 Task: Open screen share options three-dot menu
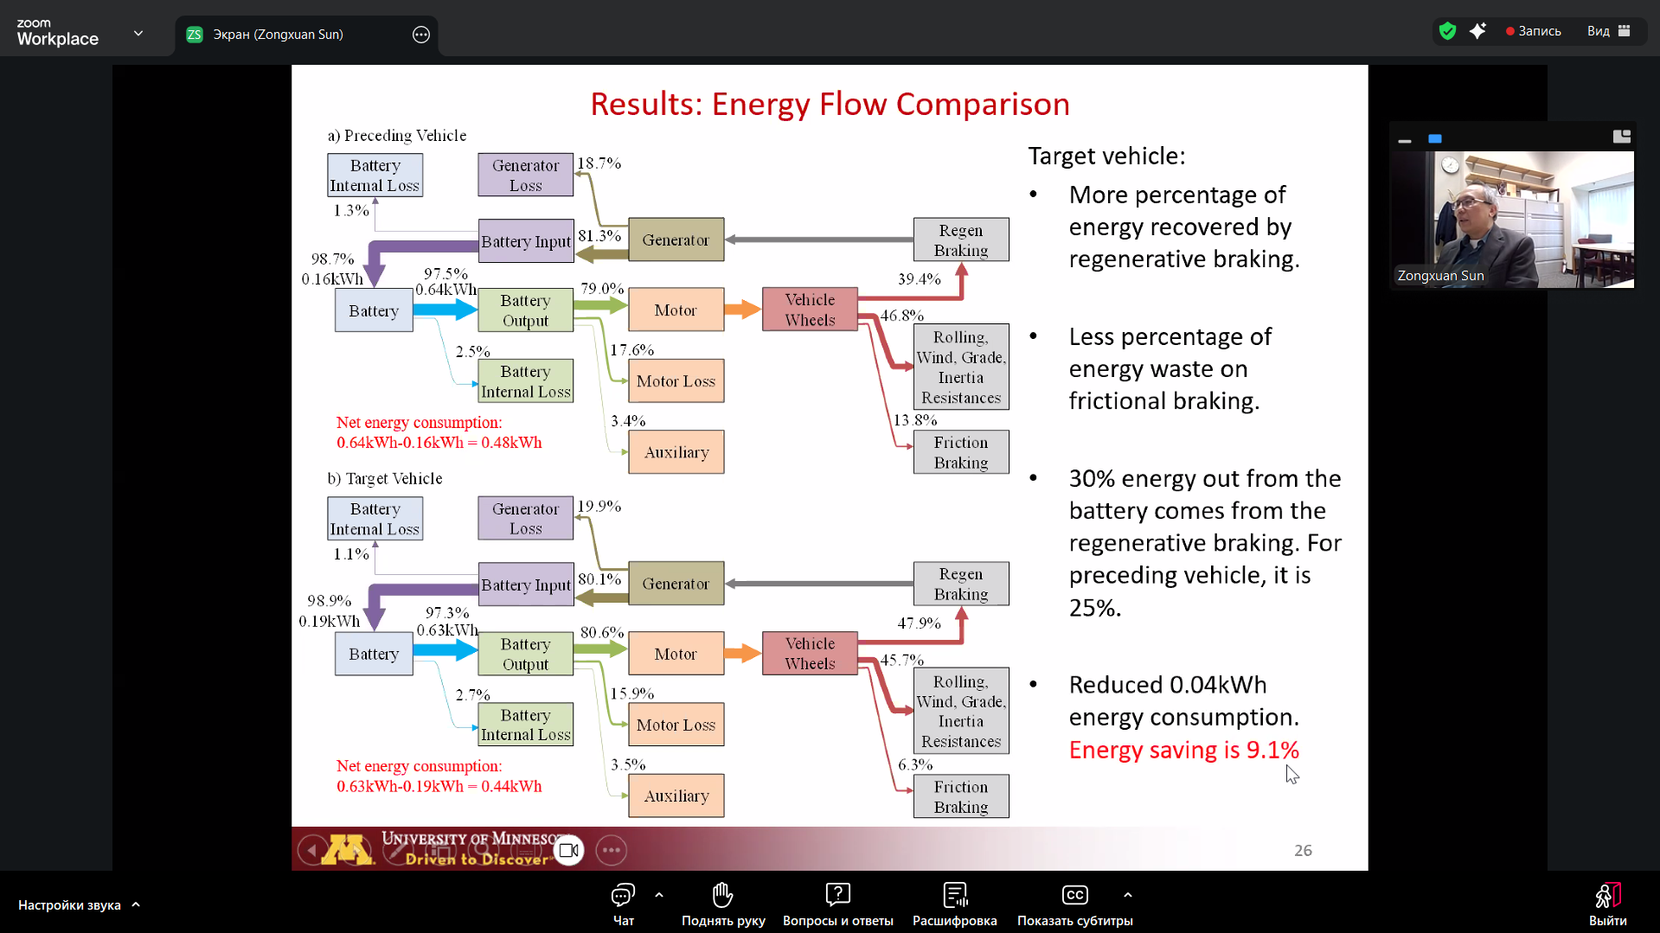(421, 35)
